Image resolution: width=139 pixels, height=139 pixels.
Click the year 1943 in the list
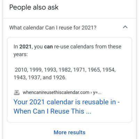[x=20, y=77]
